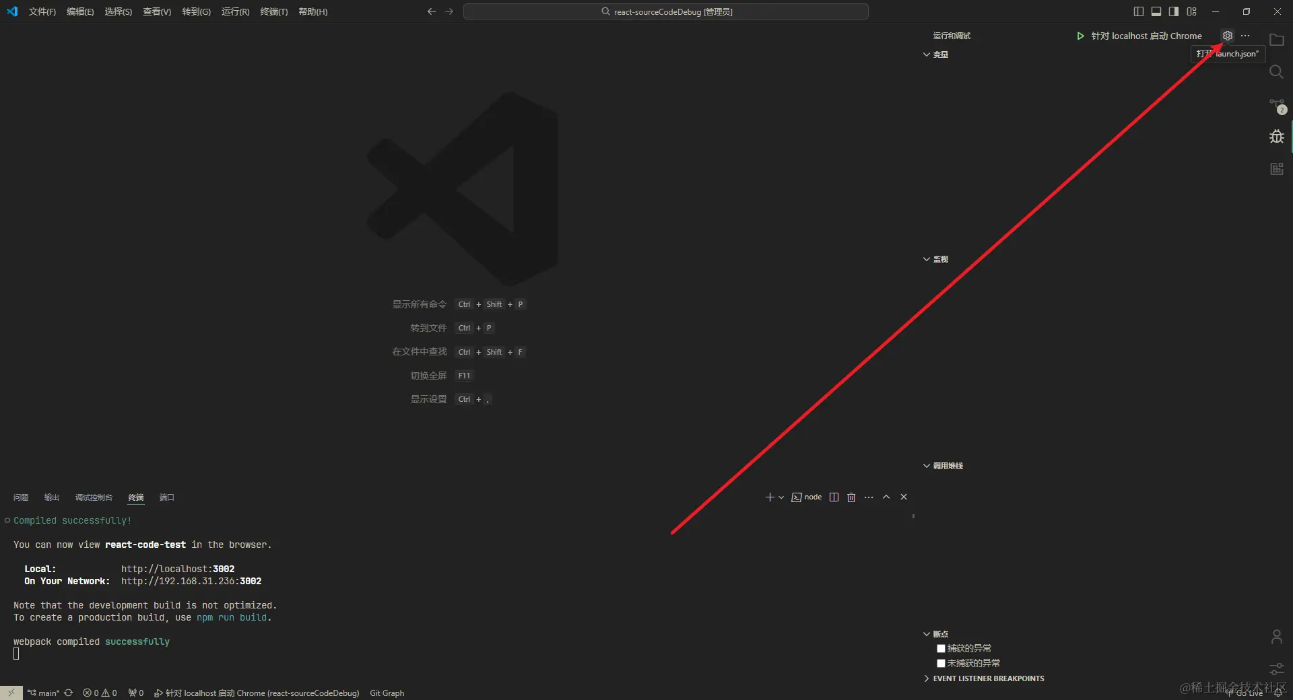Image resolution: width=1293 pixels, height=700 pixels.
Task: Open the 选择(S) menu
Action: coord(119,11)
